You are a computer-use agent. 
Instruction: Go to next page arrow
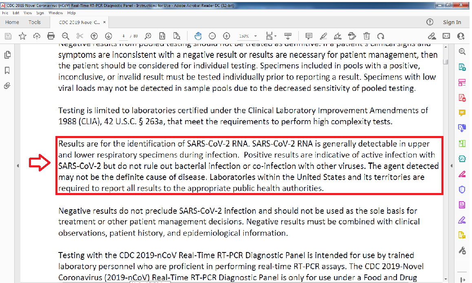(108, 36)
